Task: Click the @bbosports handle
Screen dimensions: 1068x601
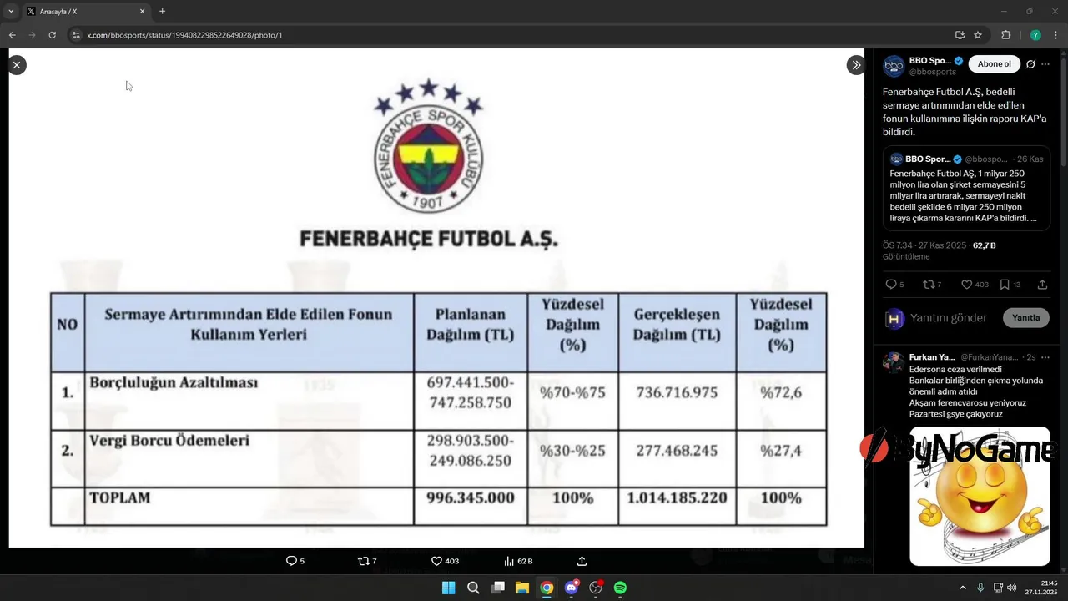Action: pos(933,72)
